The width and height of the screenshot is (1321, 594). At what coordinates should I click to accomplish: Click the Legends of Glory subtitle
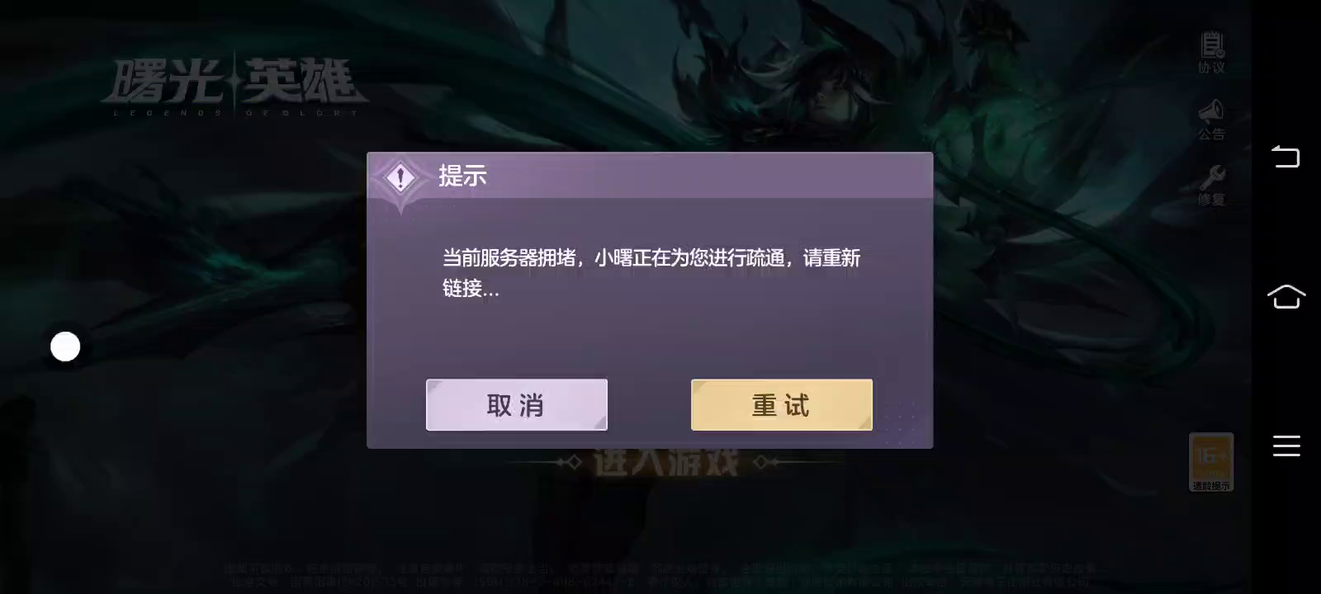click(235, 112)
